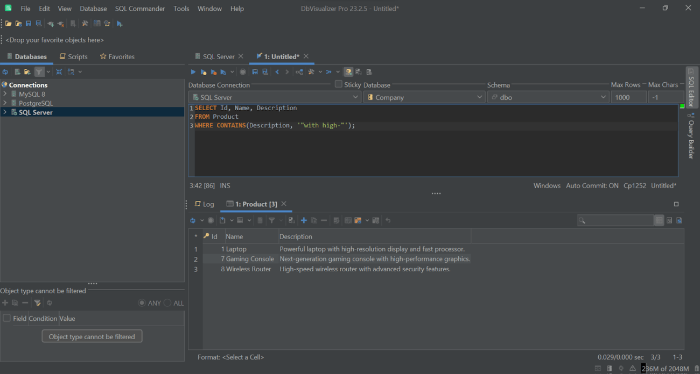Execute the SQL script
This screenshot has width=700, height=374.
tap(193, 71)
